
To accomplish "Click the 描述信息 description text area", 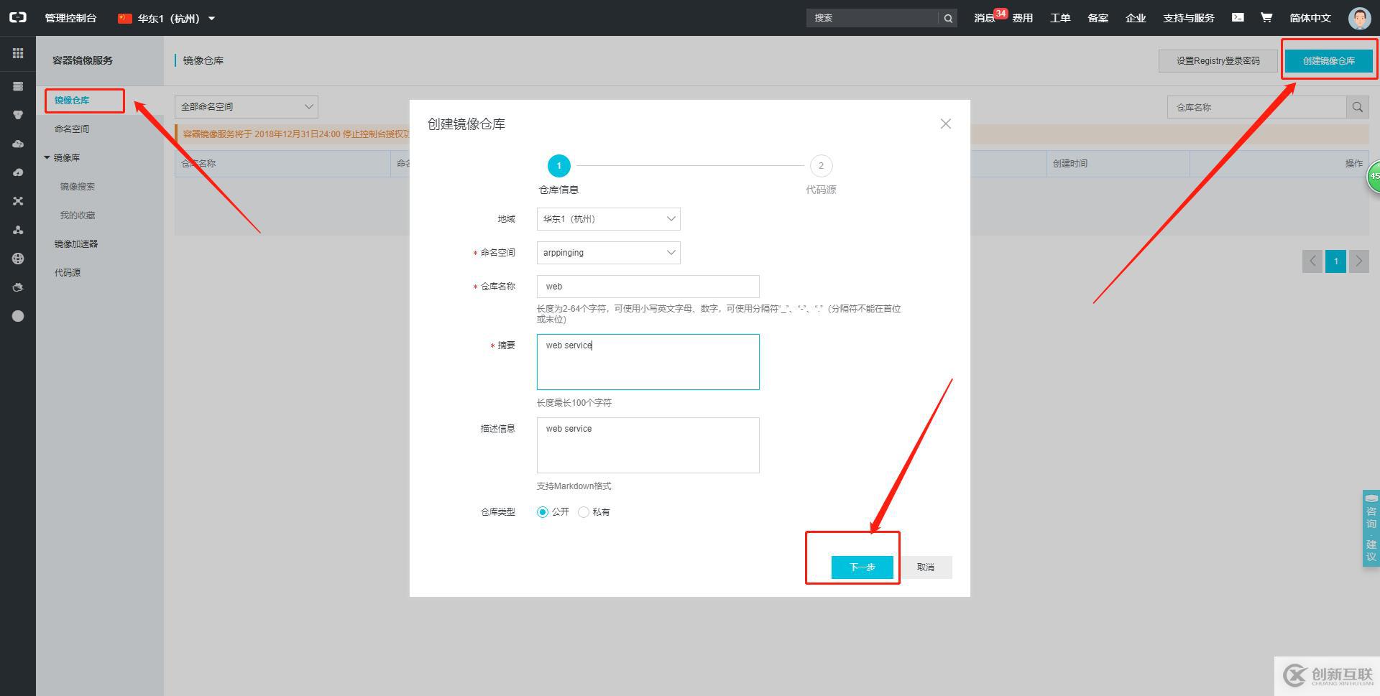I will (648, 445).
